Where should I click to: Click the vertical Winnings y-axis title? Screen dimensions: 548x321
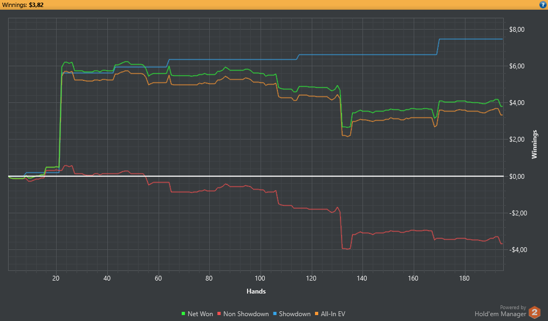535,144
